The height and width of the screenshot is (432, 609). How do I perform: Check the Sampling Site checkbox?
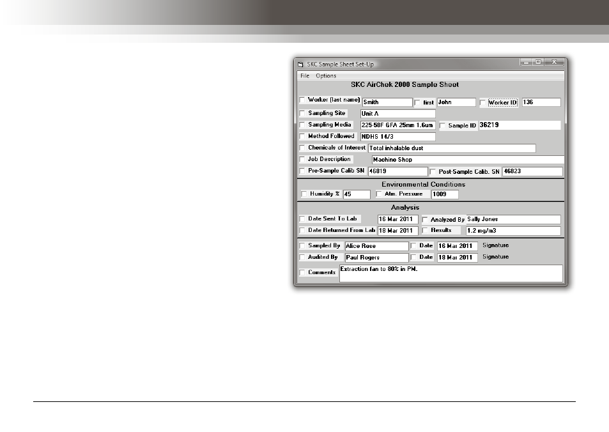(x=302, y=114)
